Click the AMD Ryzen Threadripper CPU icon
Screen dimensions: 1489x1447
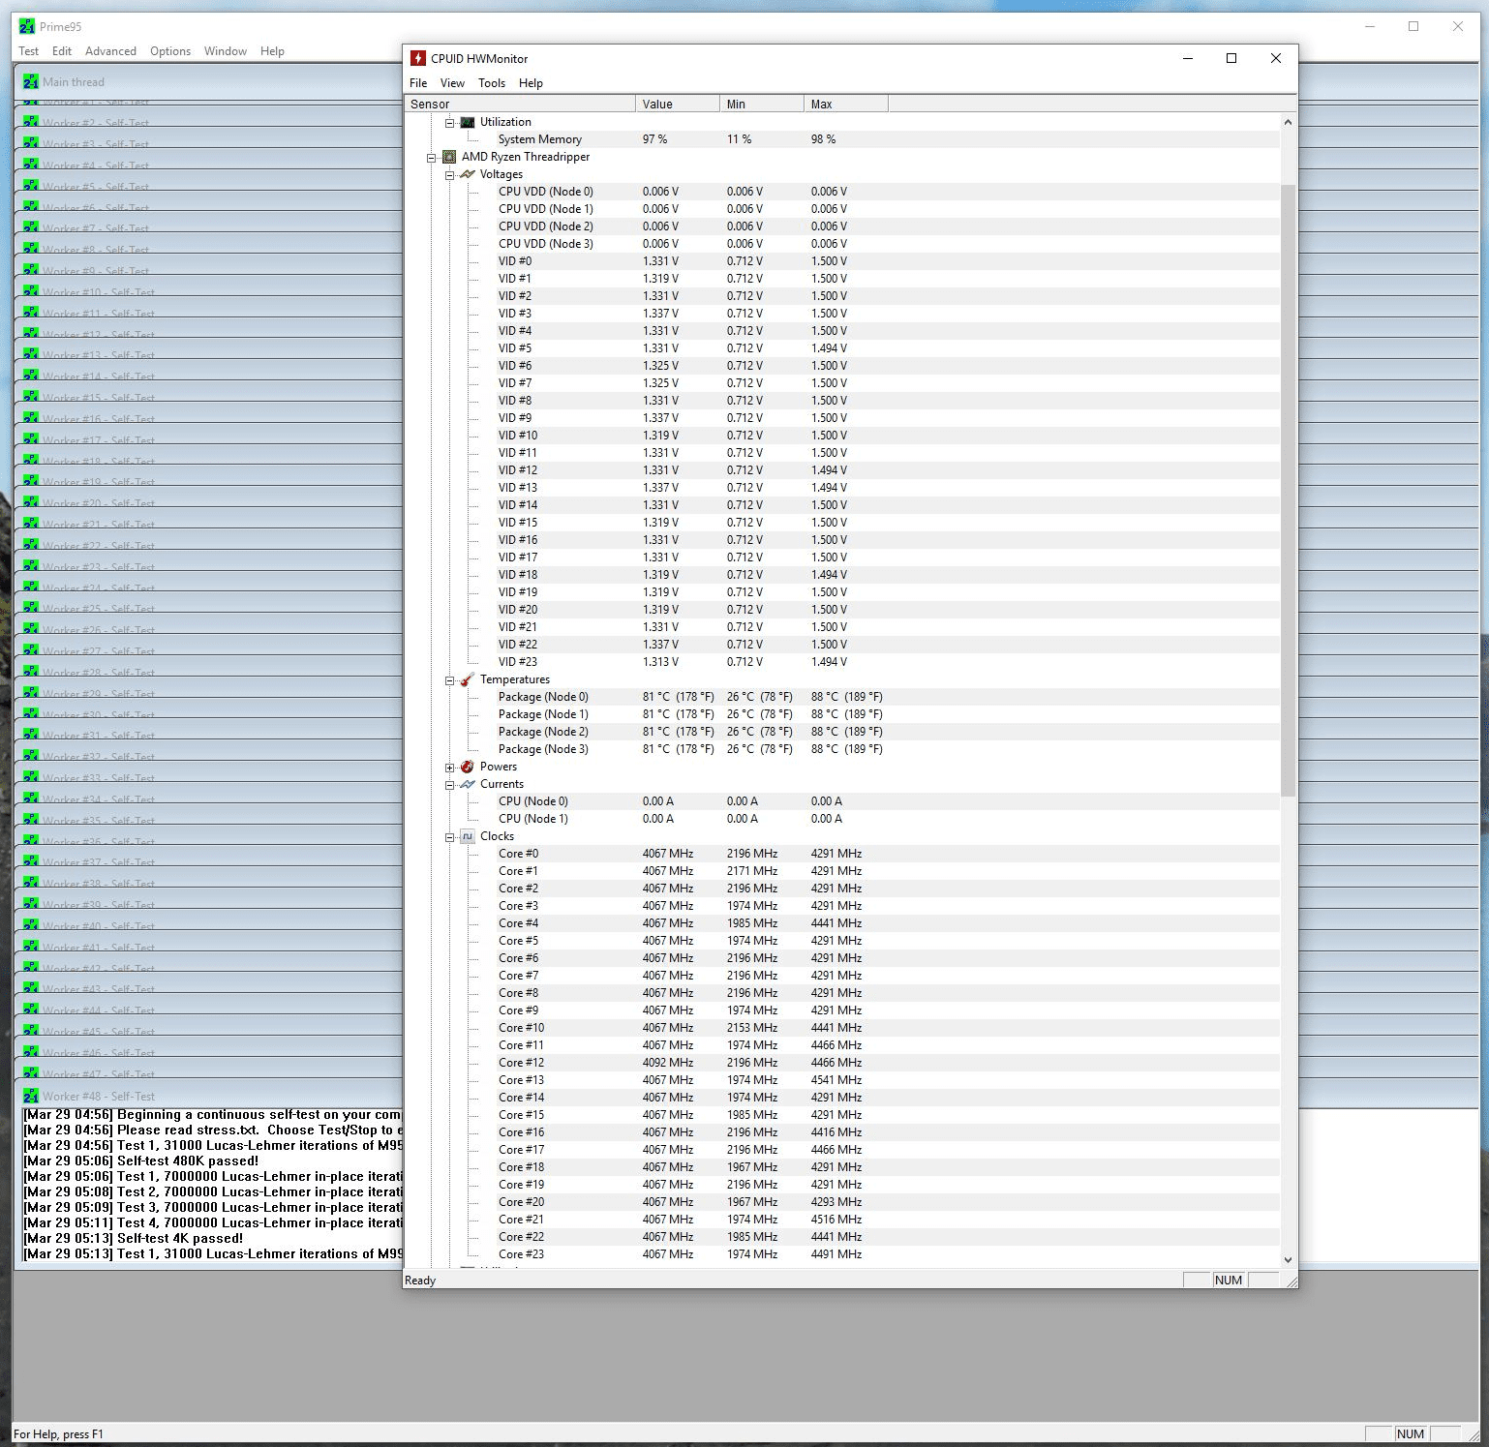click(x=449, y=157)
